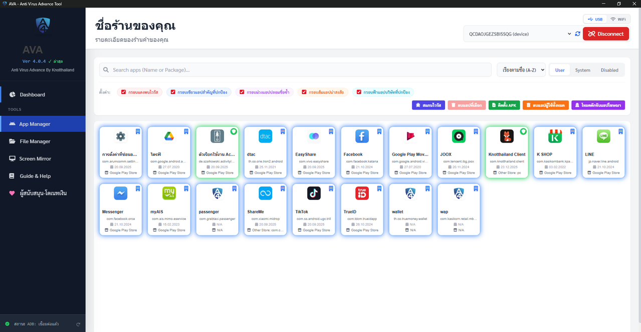
Task: Toggle the red virus frame checkbox
Action: coord(124,92)
